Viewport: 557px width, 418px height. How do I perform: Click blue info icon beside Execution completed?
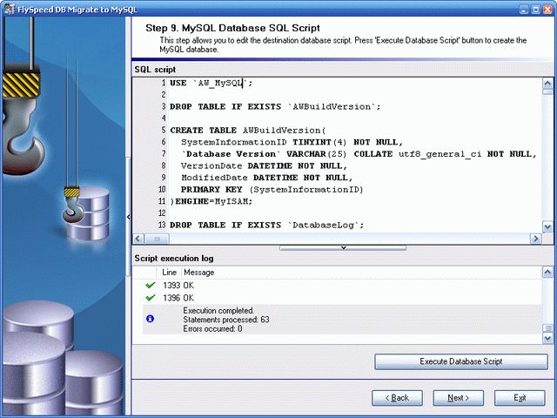tap(151, 319)
